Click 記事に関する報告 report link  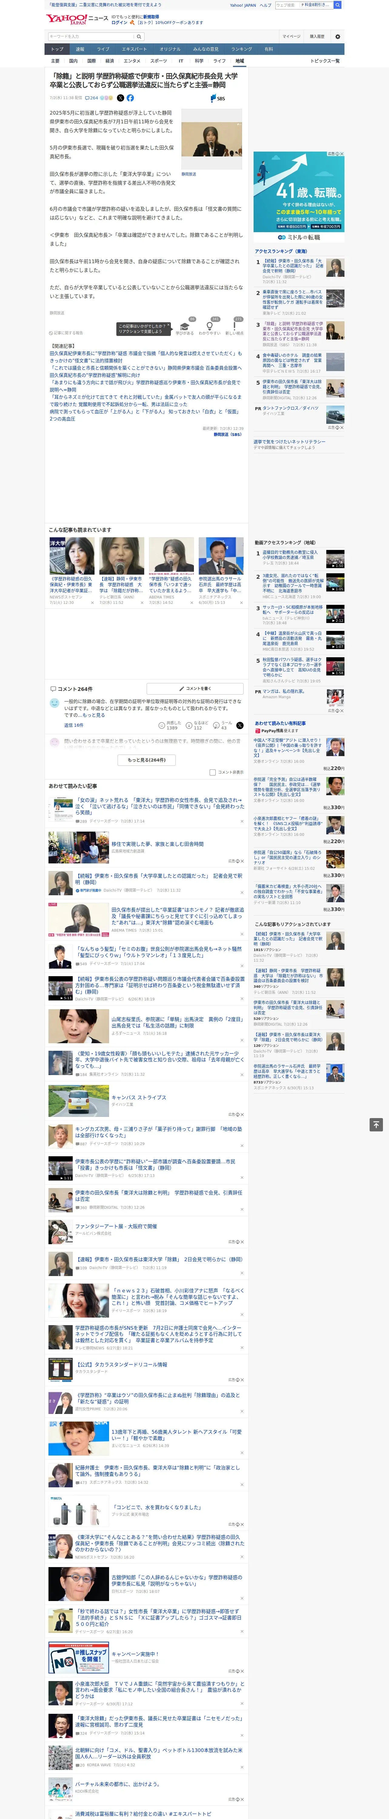click(66, 333)
